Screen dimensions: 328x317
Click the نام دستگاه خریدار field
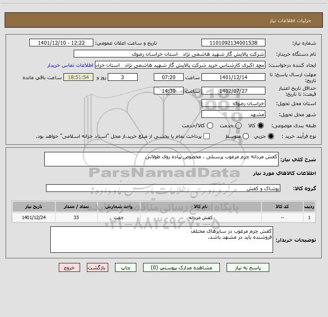(x=170, y=54)
